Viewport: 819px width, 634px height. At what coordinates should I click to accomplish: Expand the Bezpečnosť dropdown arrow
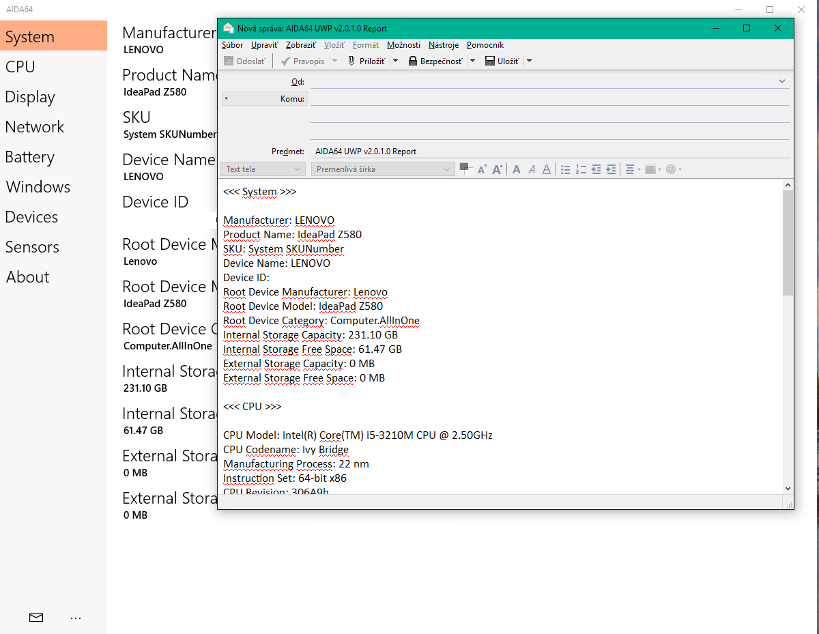click(472, 61)
